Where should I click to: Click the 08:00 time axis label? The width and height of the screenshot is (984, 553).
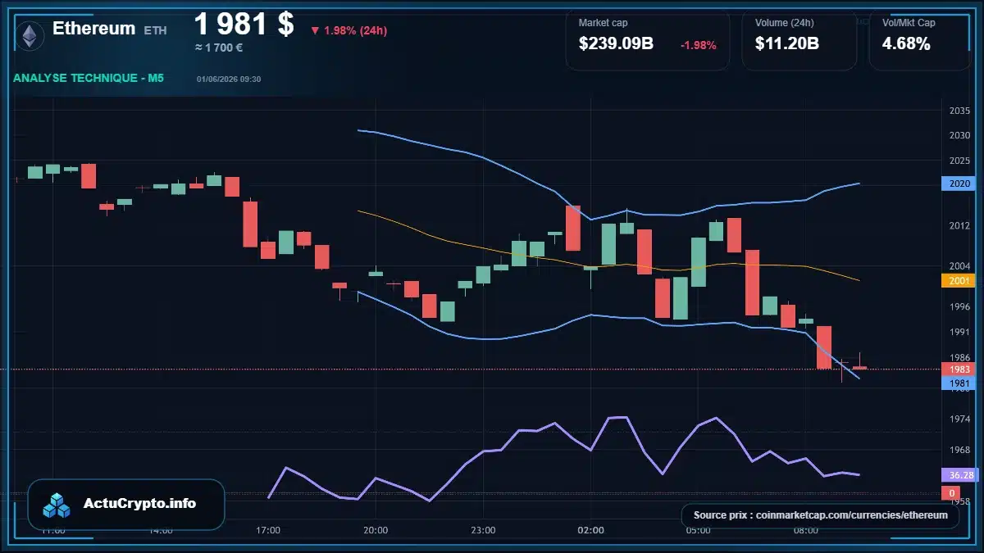(806, 531)
